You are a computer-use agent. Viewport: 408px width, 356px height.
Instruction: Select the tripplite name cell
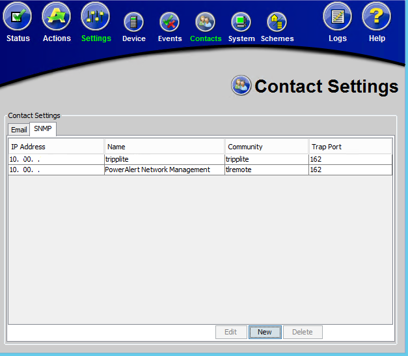coord(165,159)
